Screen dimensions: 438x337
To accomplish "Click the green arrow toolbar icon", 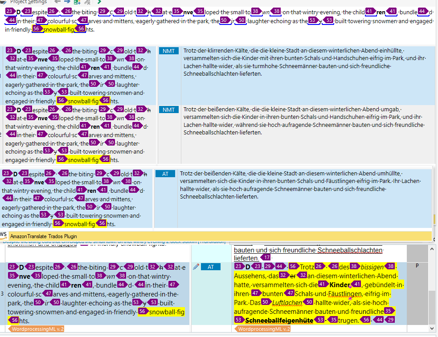I will coord(99,2).
